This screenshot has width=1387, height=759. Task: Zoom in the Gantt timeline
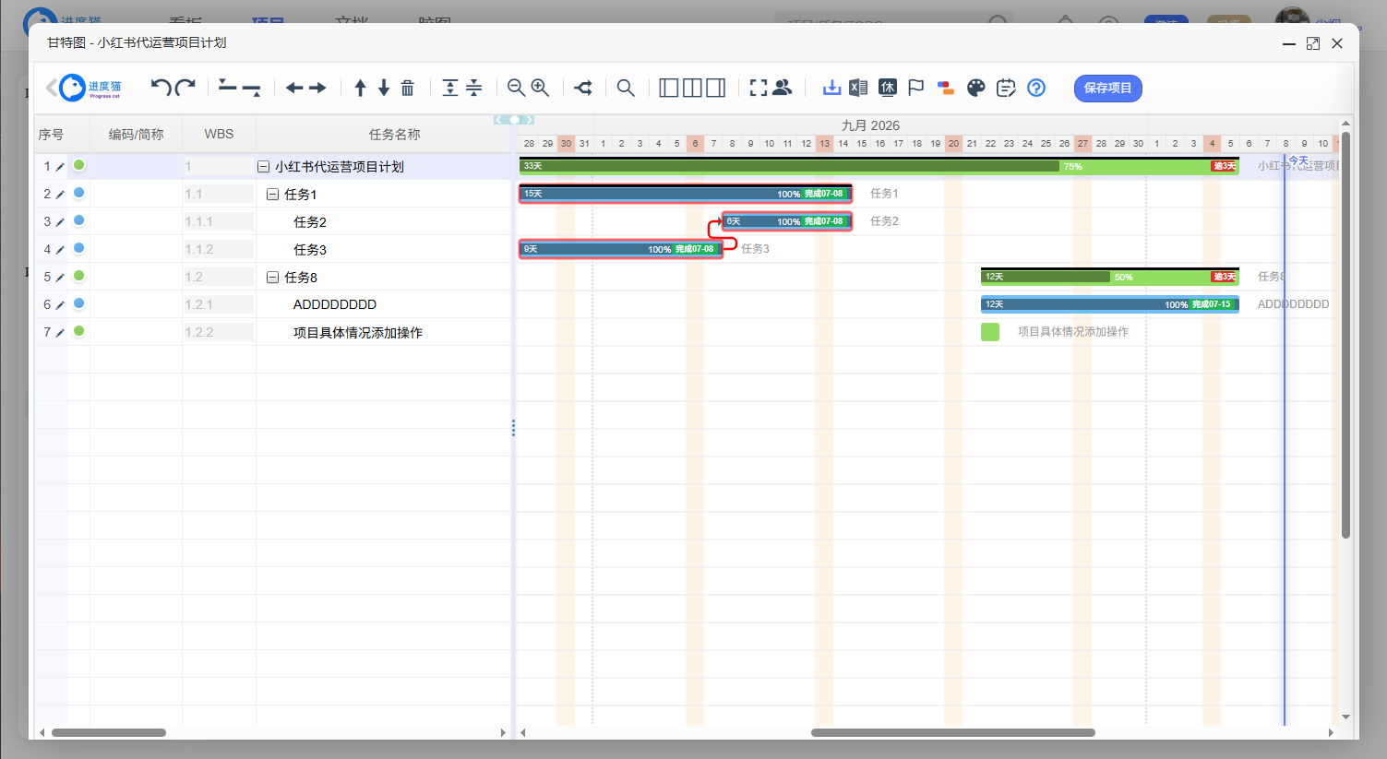pyautogui.click(x=540, y=88)
